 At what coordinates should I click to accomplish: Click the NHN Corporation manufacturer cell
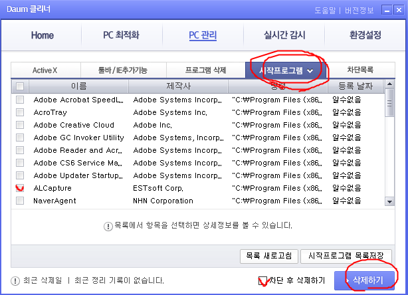(x=163, y=201)
